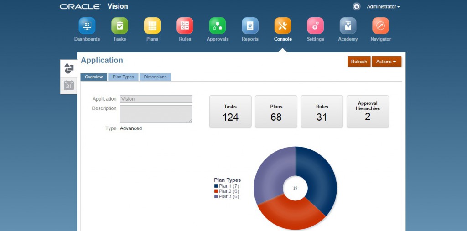Select the Application shapes side tab icon
The height and width of the screenshot is (231, 467).
tap(69, 68)
